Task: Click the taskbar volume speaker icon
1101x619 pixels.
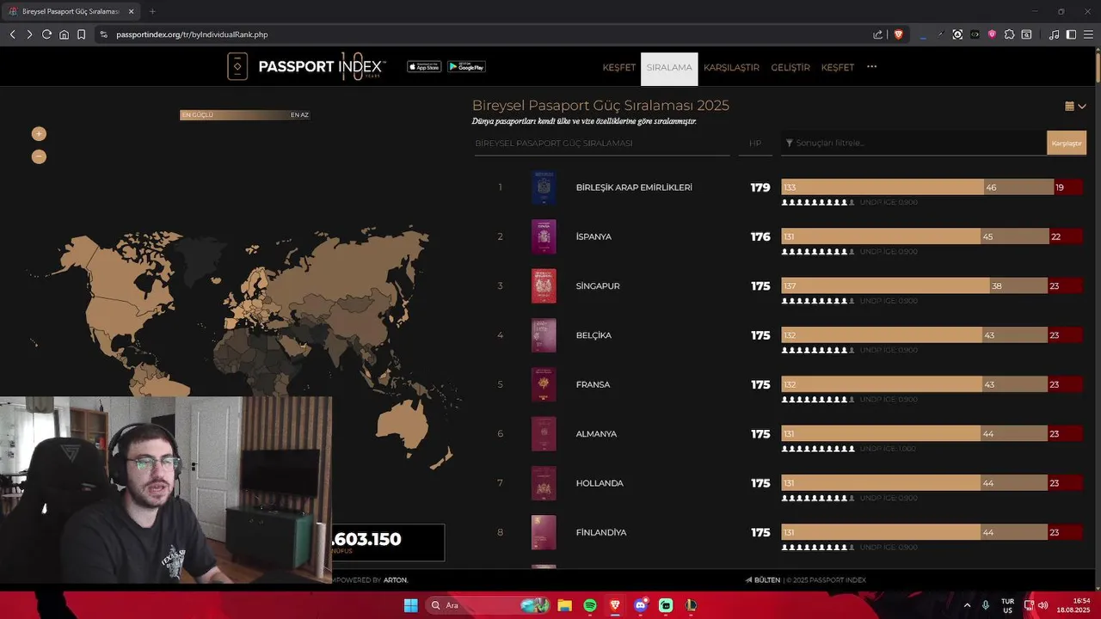Action: pyautogui.click(x=1043, y=605)
